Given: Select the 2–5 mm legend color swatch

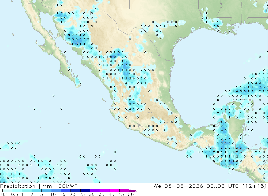Looking at the screenshot, I should pyautogui.click(x=36, y=191).
